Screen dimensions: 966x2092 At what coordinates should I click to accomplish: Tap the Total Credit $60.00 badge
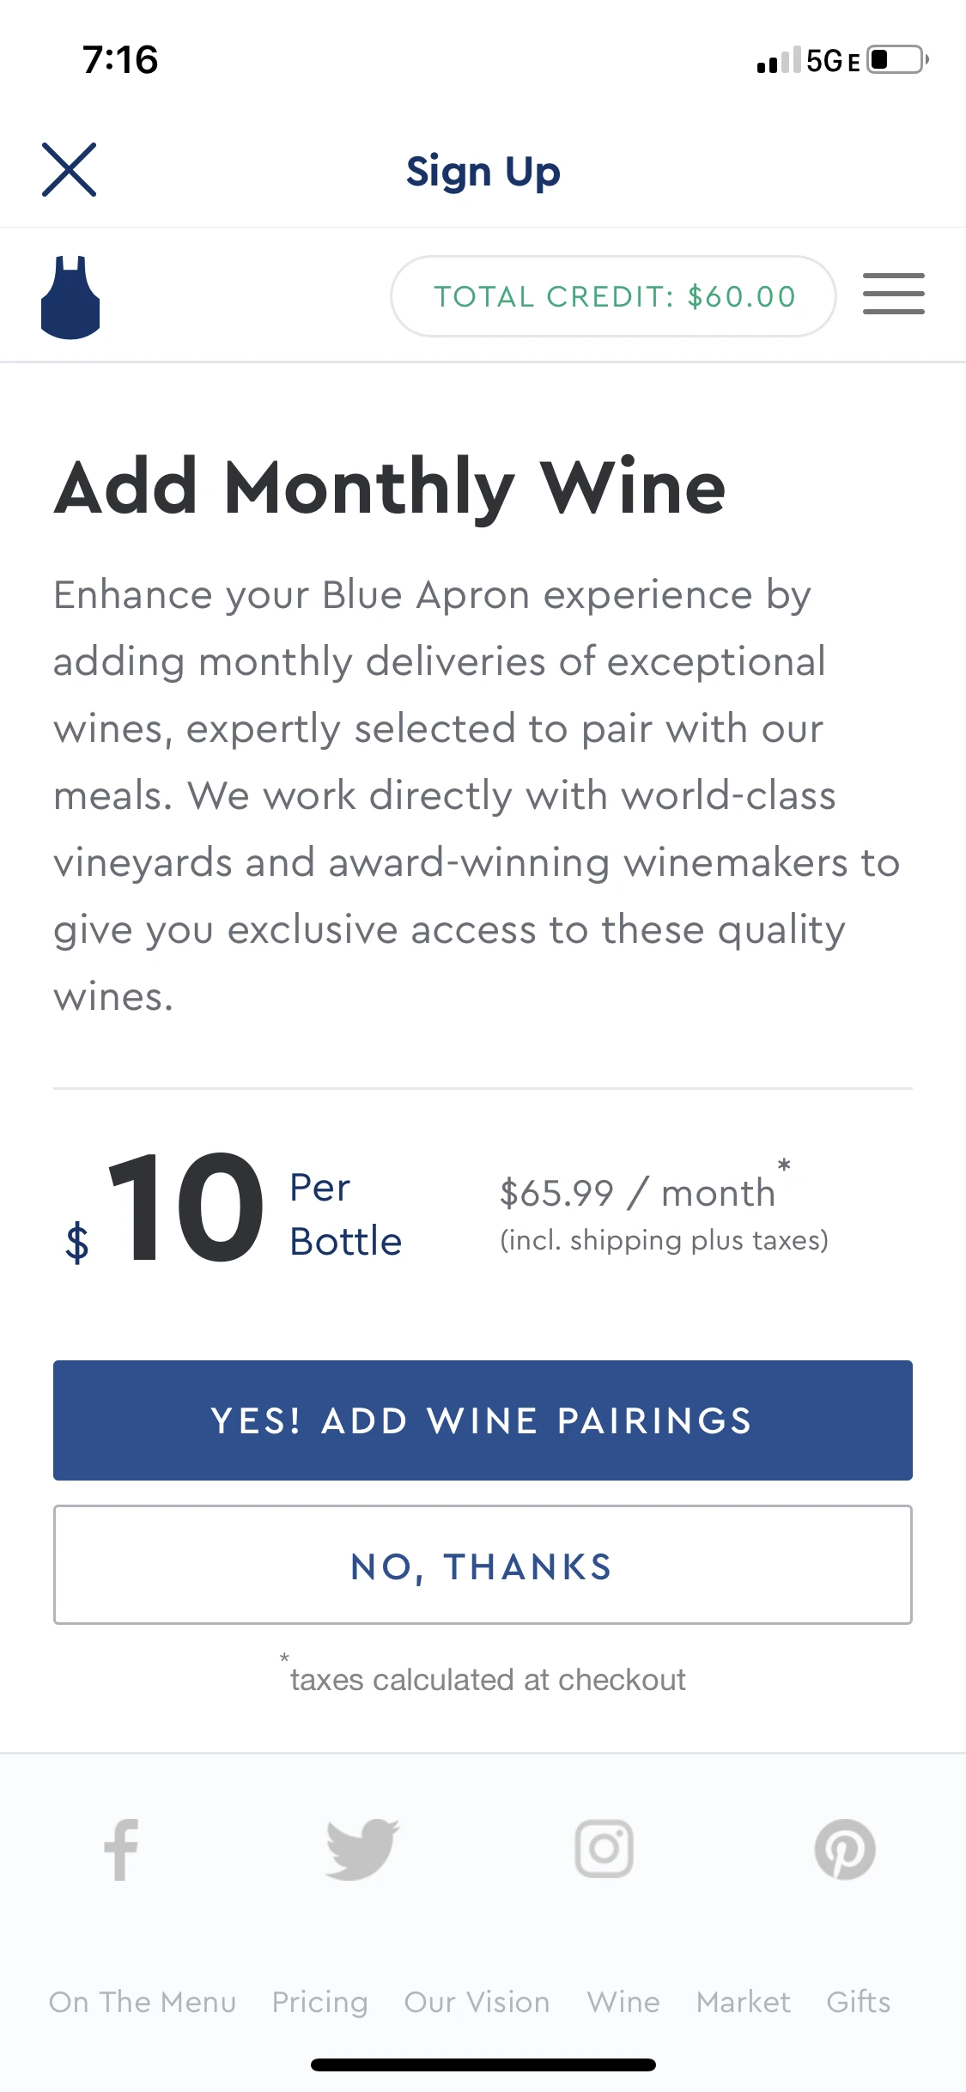(x=614, y=296)
